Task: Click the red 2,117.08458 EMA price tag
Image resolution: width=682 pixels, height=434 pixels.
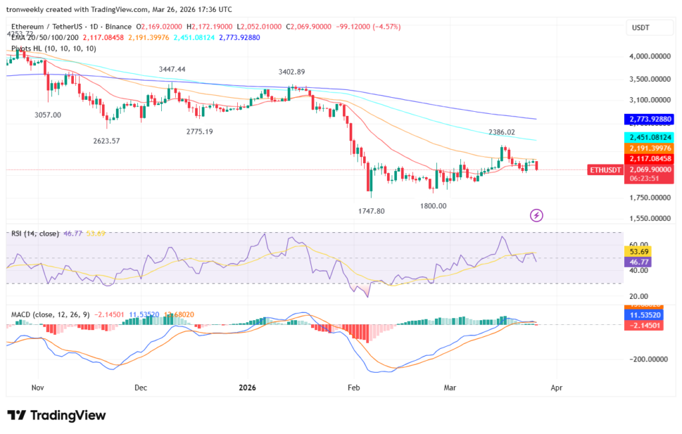Action: (649, 159)
